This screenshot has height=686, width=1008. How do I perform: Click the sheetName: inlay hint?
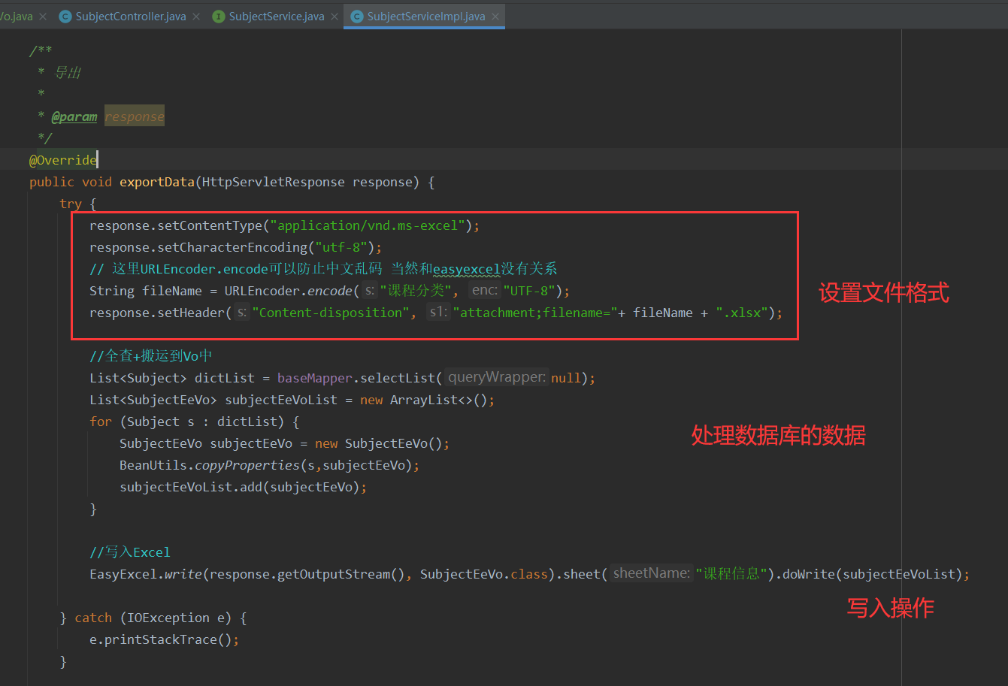tap(651, 573)
